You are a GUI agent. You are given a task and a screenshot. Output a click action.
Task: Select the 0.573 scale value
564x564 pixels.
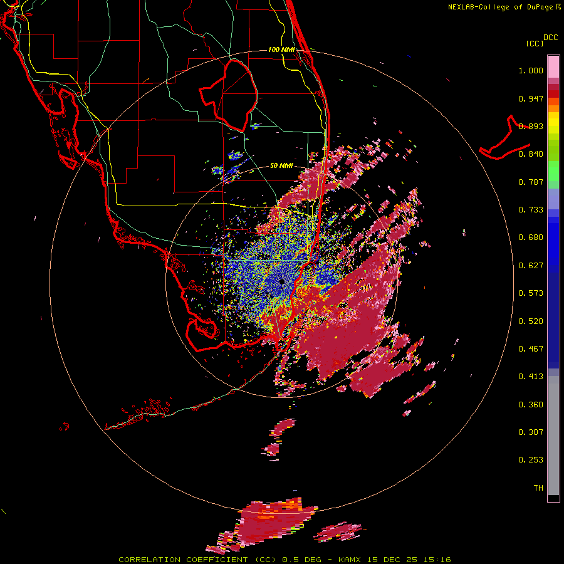[x=531, y=293]
